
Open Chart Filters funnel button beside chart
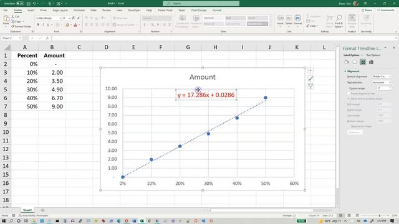310,86
